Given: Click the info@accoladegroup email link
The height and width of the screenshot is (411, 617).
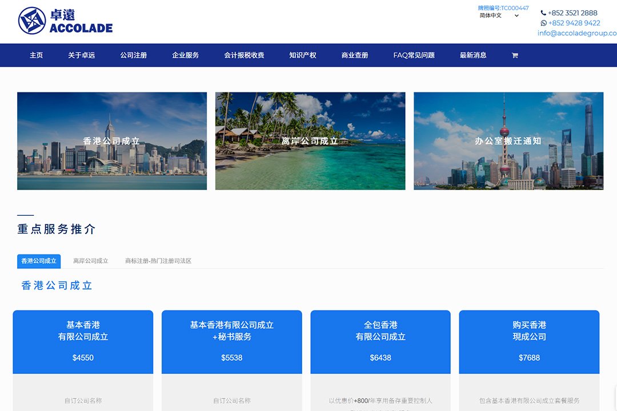Looking at the screenshot, I should [576, 33].
